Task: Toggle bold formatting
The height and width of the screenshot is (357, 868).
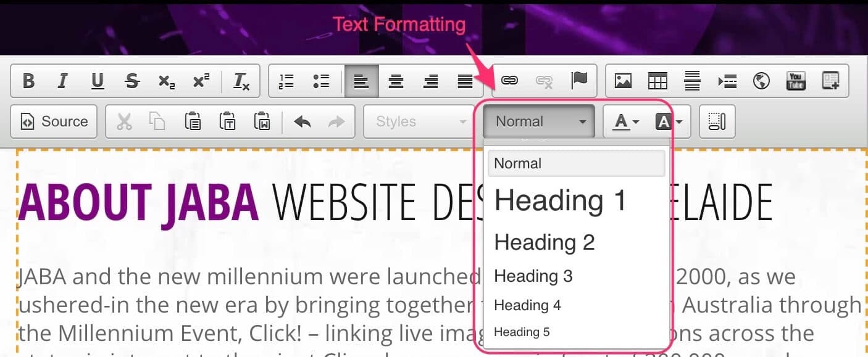Action: click(x=28, y=81)
